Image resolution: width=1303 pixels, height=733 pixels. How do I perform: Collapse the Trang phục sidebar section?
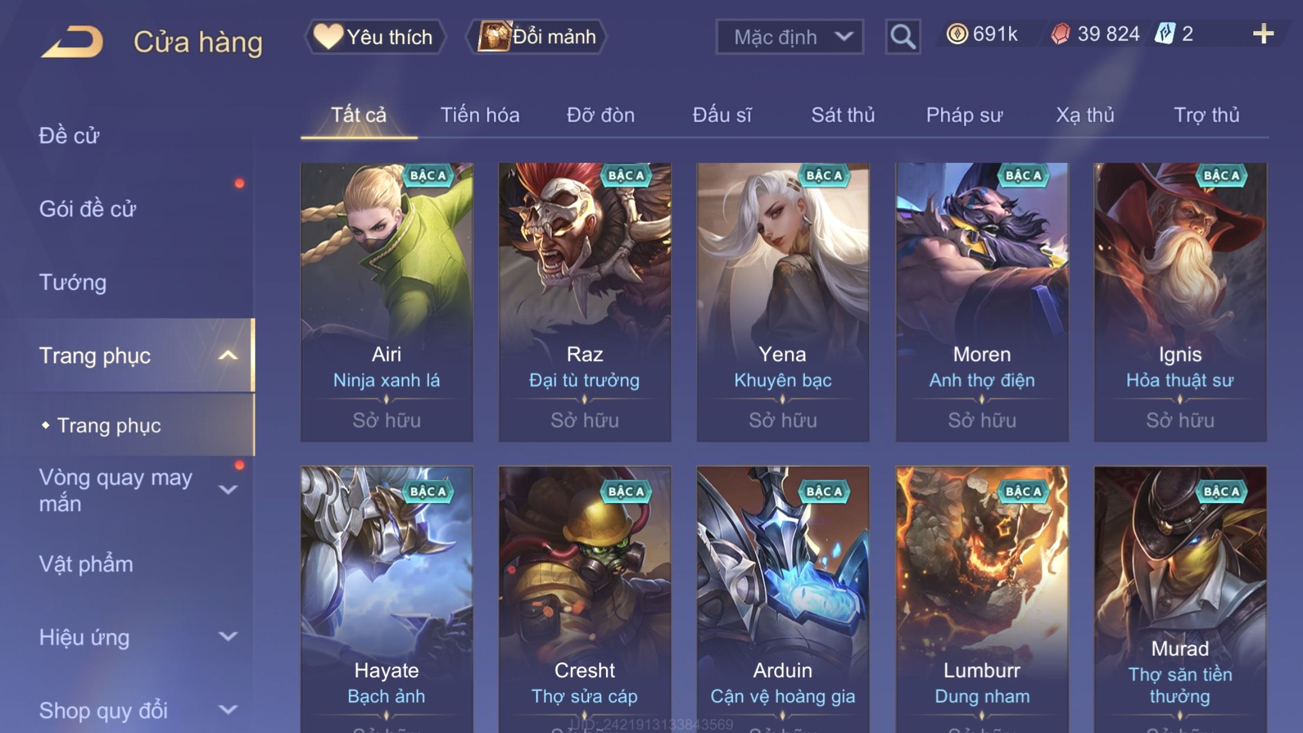pos(228,355)
